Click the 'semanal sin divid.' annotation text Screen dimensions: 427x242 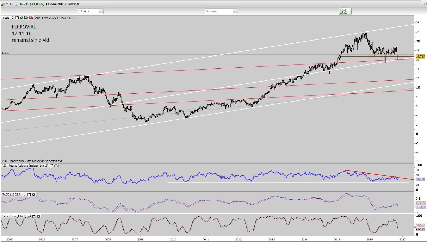coord(31,40)
